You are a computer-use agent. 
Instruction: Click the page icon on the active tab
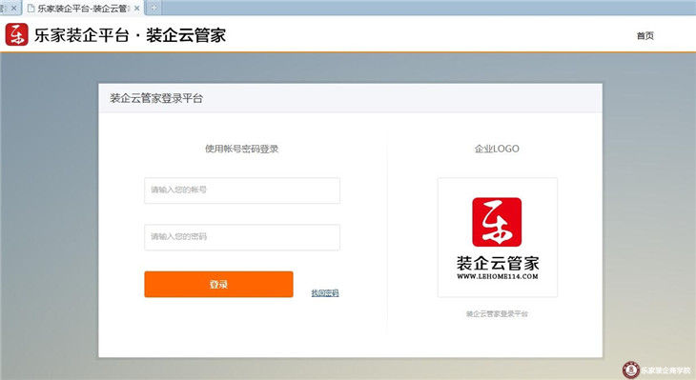[x=31, y=8]
